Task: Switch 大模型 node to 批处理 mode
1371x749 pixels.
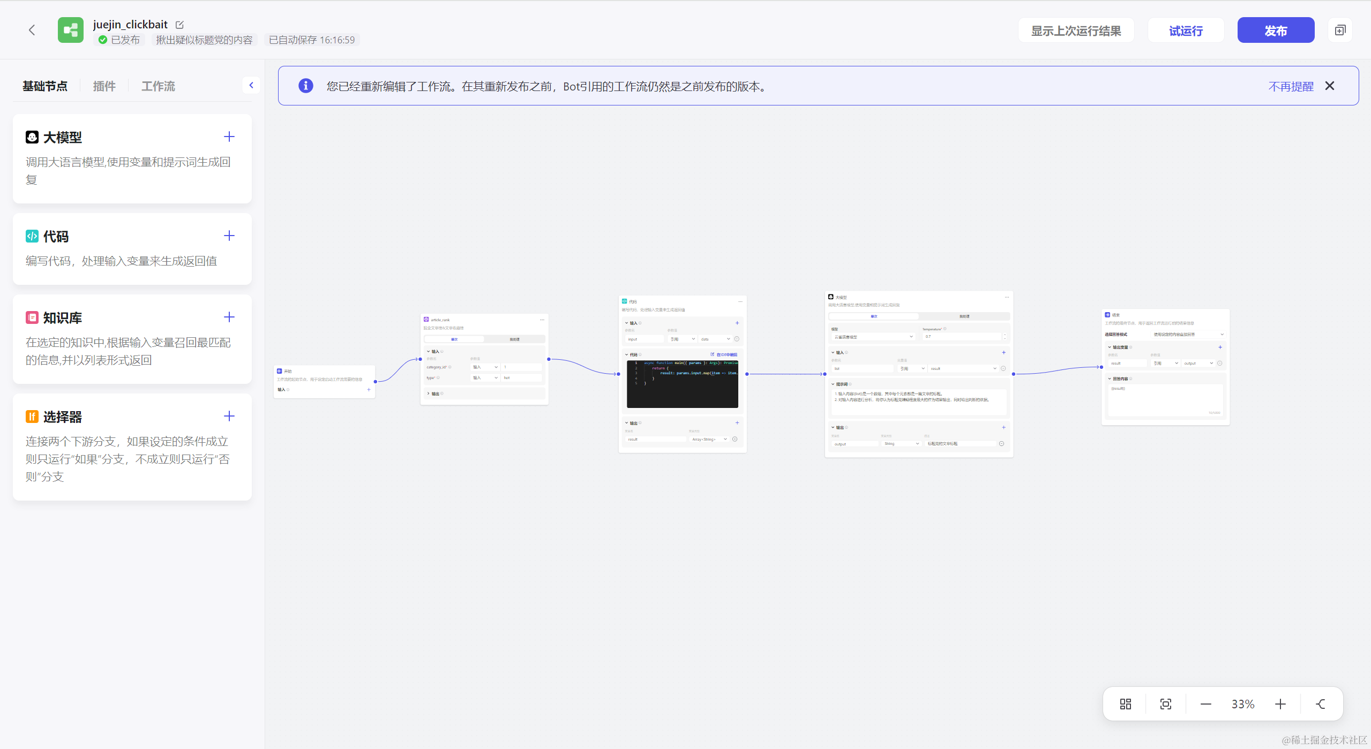Action: [x=964, y=316]
